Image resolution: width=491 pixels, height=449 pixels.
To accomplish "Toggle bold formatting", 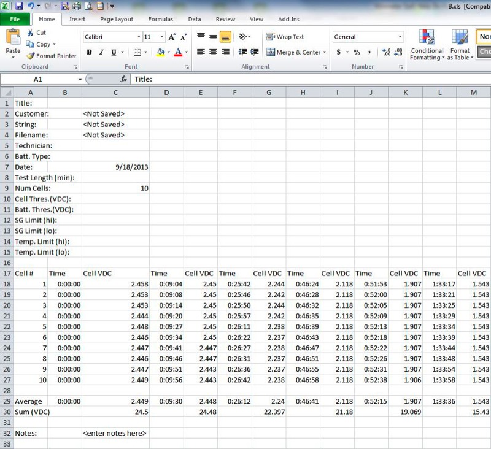I will click(90, 53).
